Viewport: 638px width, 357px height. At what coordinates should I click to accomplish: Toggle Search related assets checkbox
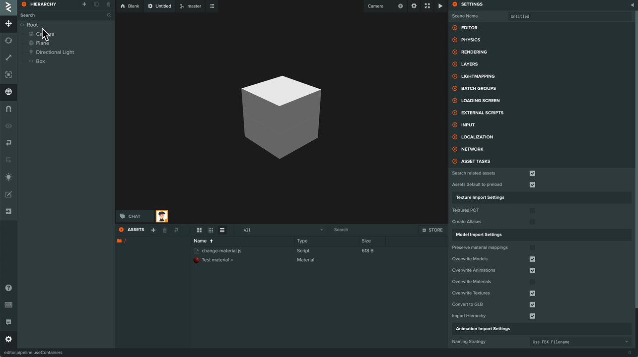point(532,174)
